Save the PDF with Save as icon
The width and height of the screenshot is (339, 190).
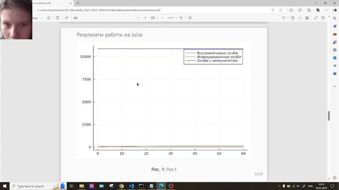[307, 18]
